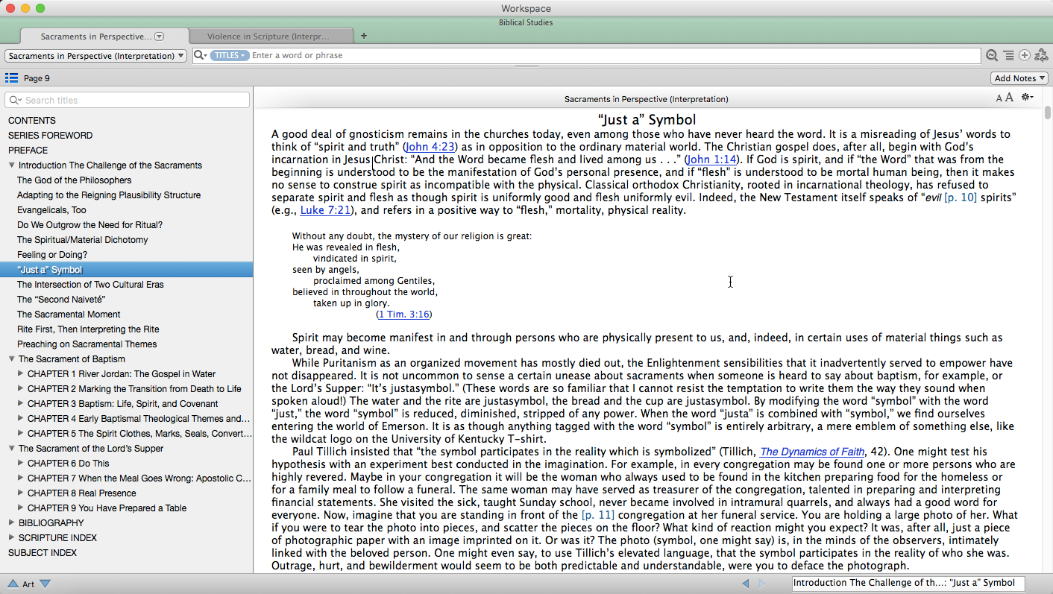Click the recycle arrows icon
The image size is (1053, 594).
(x=1041, y=55)
